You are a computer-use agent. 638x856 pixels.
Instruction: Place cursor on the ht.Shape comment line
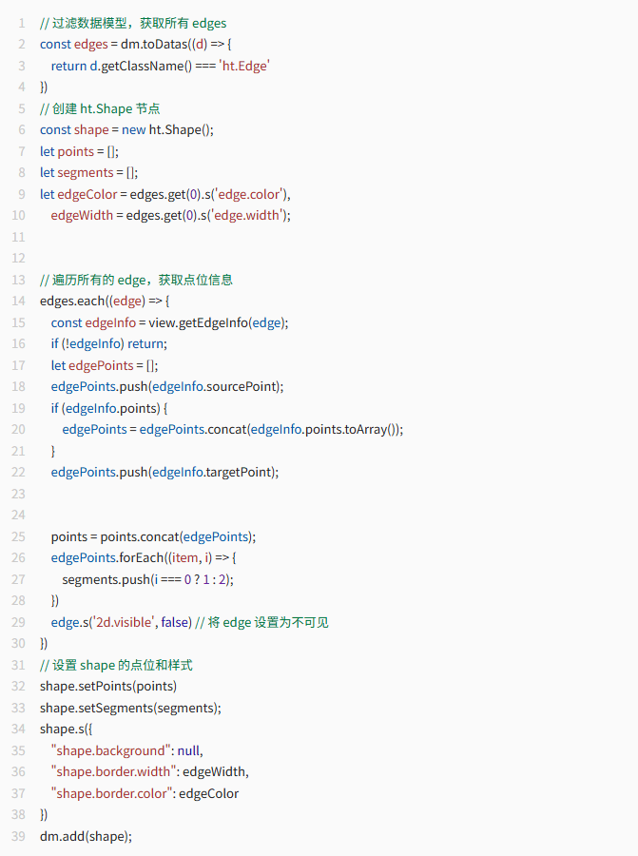100,108
